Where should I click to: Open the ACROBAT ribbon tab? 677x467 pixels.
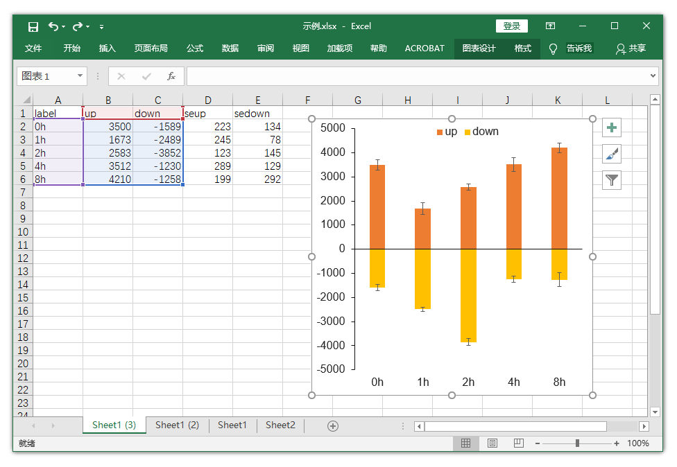tap(425, 49)
